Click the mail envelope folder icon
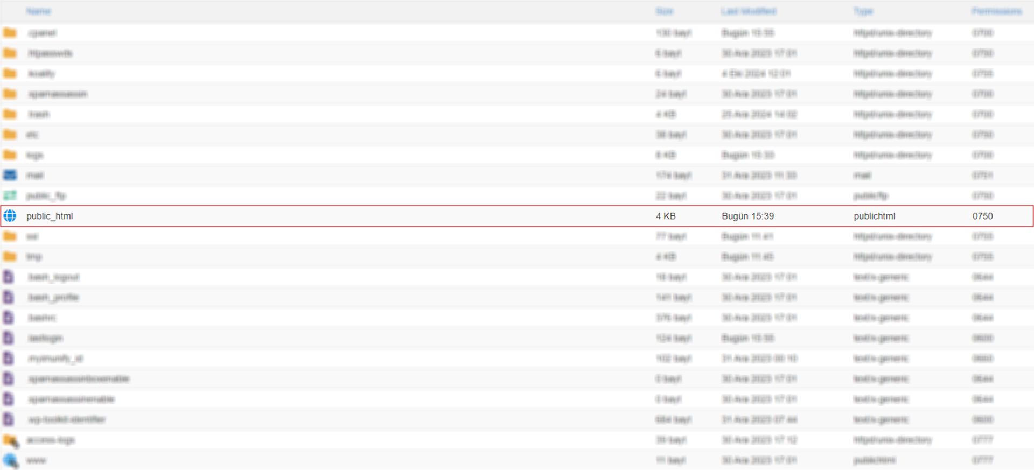Screen dimensions: 1034x470 [x=10, y=175]
